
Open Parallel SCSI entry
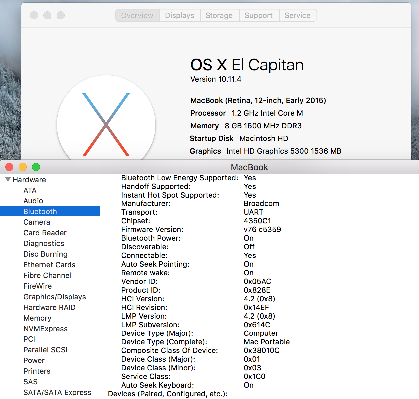click(x=45, y=350)
